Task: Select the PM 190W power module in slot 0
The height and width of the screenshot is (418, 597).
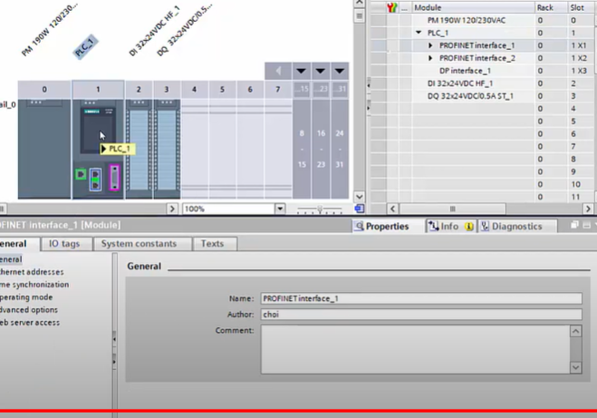Action: coord(44,149)
